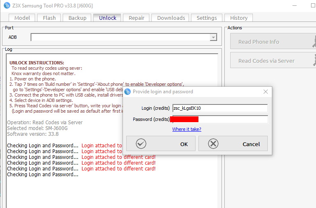Click the dialog's title bar app icon

[x=127, y=92]
